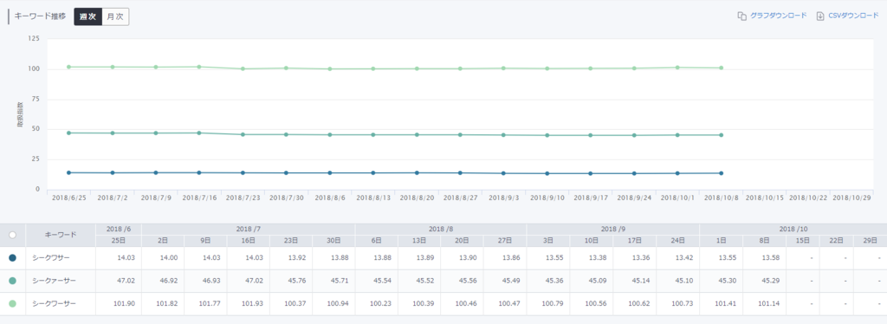Click the light green data point at 2018/6/25

[x=69, y=67]
